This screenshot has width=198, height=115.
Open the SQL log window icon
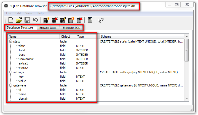tap(90, 20)
